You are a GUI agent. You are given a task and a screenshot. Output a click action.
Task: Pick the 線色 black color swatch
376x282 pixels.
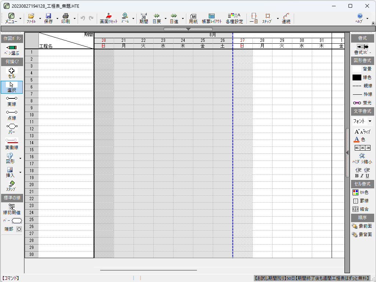(x=357, y=77)
